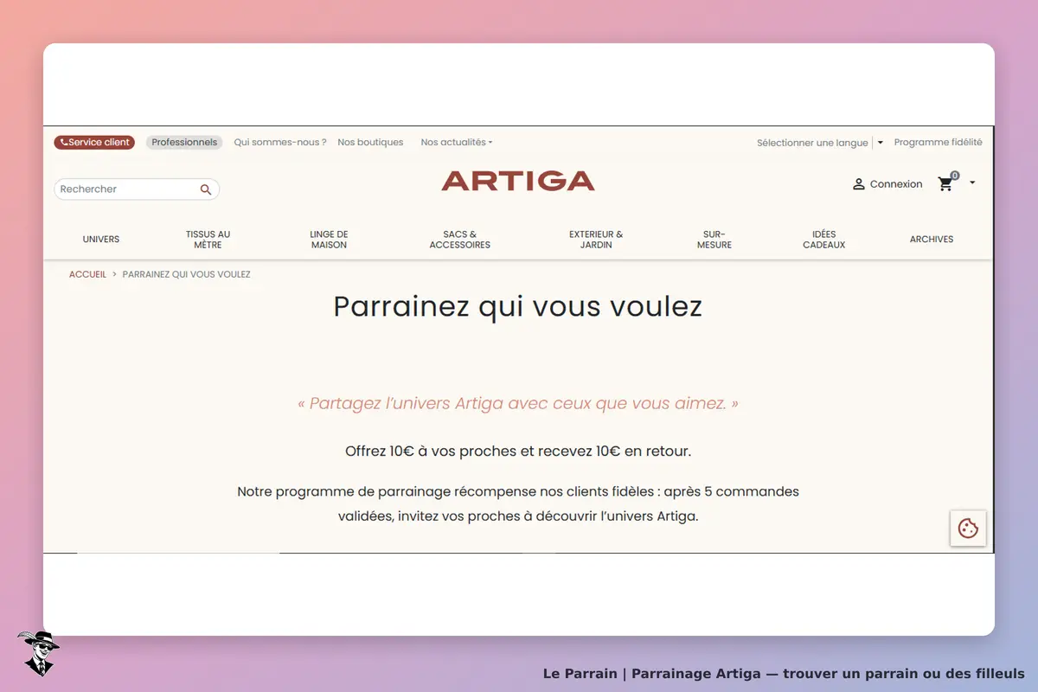Focus the Rechercher search field
The image size is (1038, 692).
point(137,189)
